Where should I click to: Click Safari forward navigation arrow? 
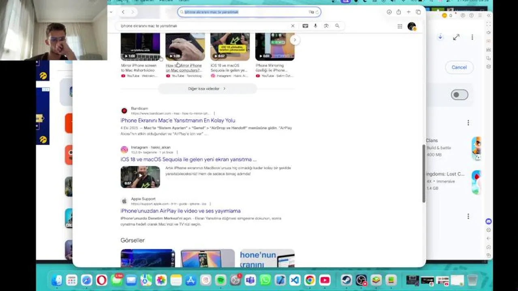pyautogui.click(x=133, y=12)
